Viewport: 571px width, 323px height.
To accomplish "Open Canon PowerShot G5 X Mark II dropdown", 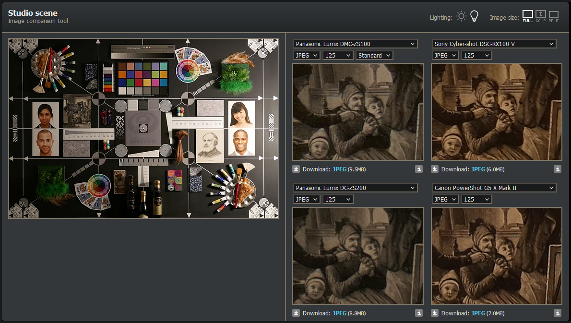I will (x=494, y=188).
